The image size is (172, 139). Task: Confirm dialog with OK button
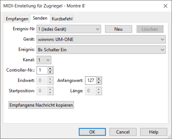tap(92, 132)
